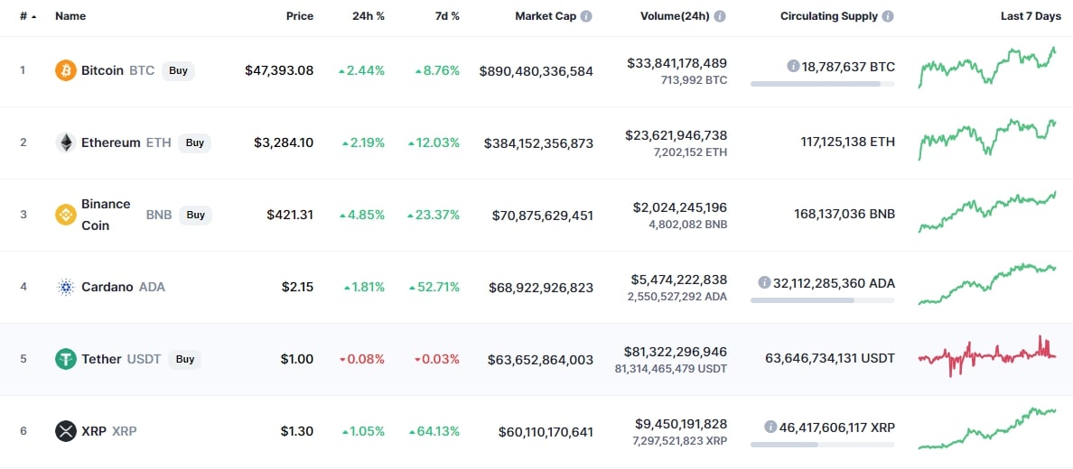The image size is (1073, 469).
Task: Click the Last 7 Days column header
Action: (1031, 16)
